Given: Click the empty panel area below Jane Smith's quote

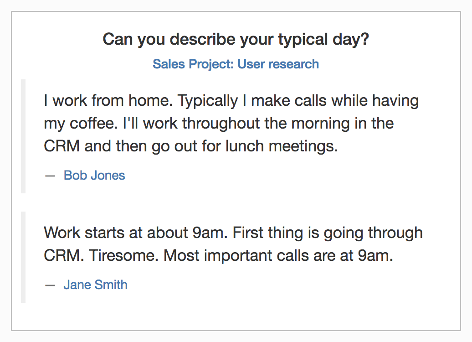Looking at the screenshot, I should (x=236, y=316).
